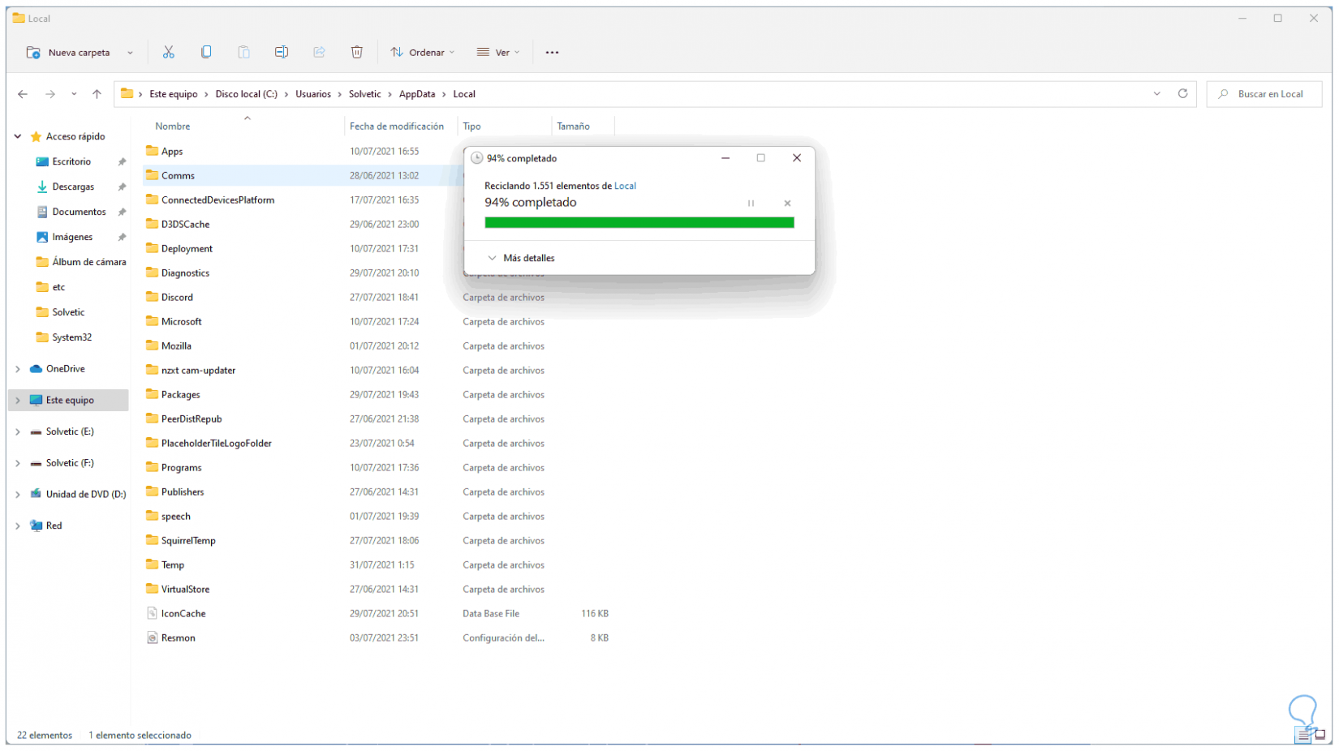Click the Delete trash icon in toolbar
This screenshot has height=751, width=1339.
(357, 52)
